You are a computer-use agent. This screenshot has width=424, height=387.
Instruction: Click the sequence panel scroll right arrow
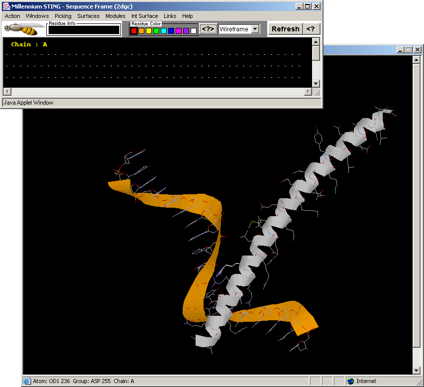click(308, 92)
